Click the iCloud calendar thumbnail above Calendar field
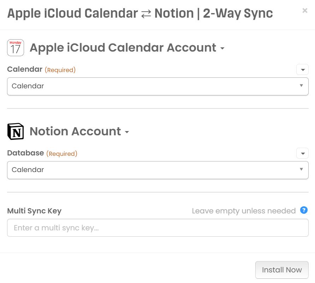 (x=16, y=47)
